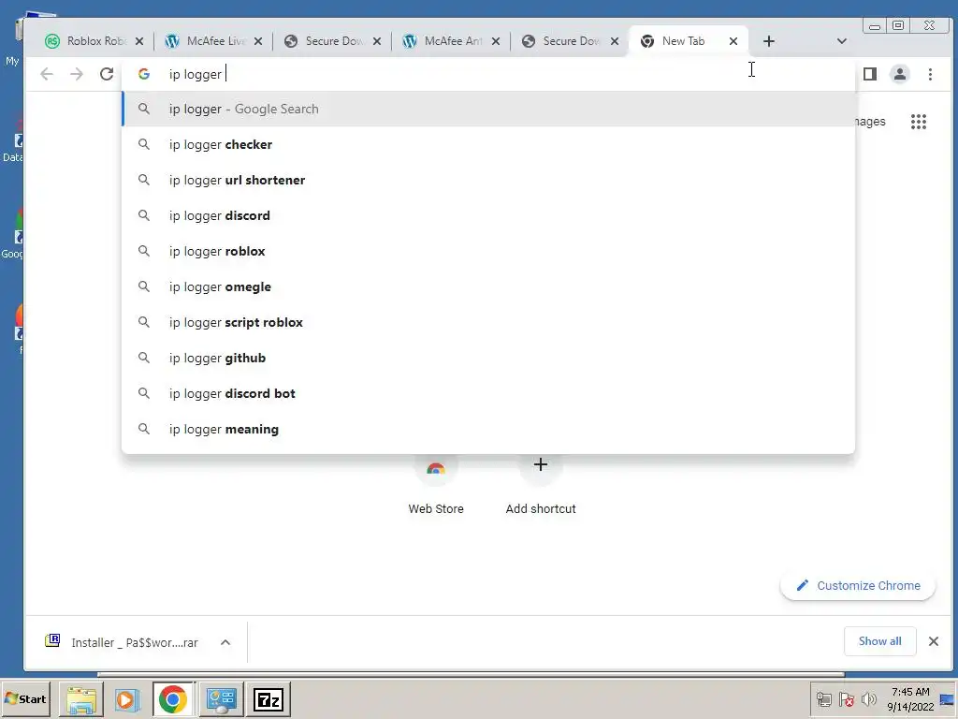Open Windows Explorer from the taskbar
The height and width of the screenshot is (719, 958).
(80, 699)
